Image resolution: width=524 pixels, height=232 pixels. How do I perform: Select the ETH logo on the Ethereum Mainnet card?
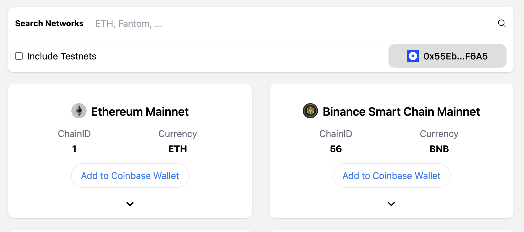coord(79,111)
